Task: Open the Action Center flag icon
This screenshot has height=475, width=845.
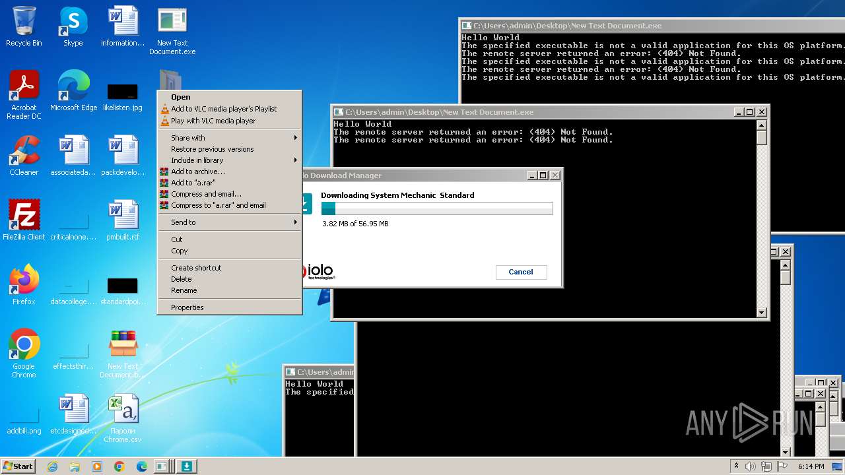Action: pyautogui.click(x=782, y=466)
